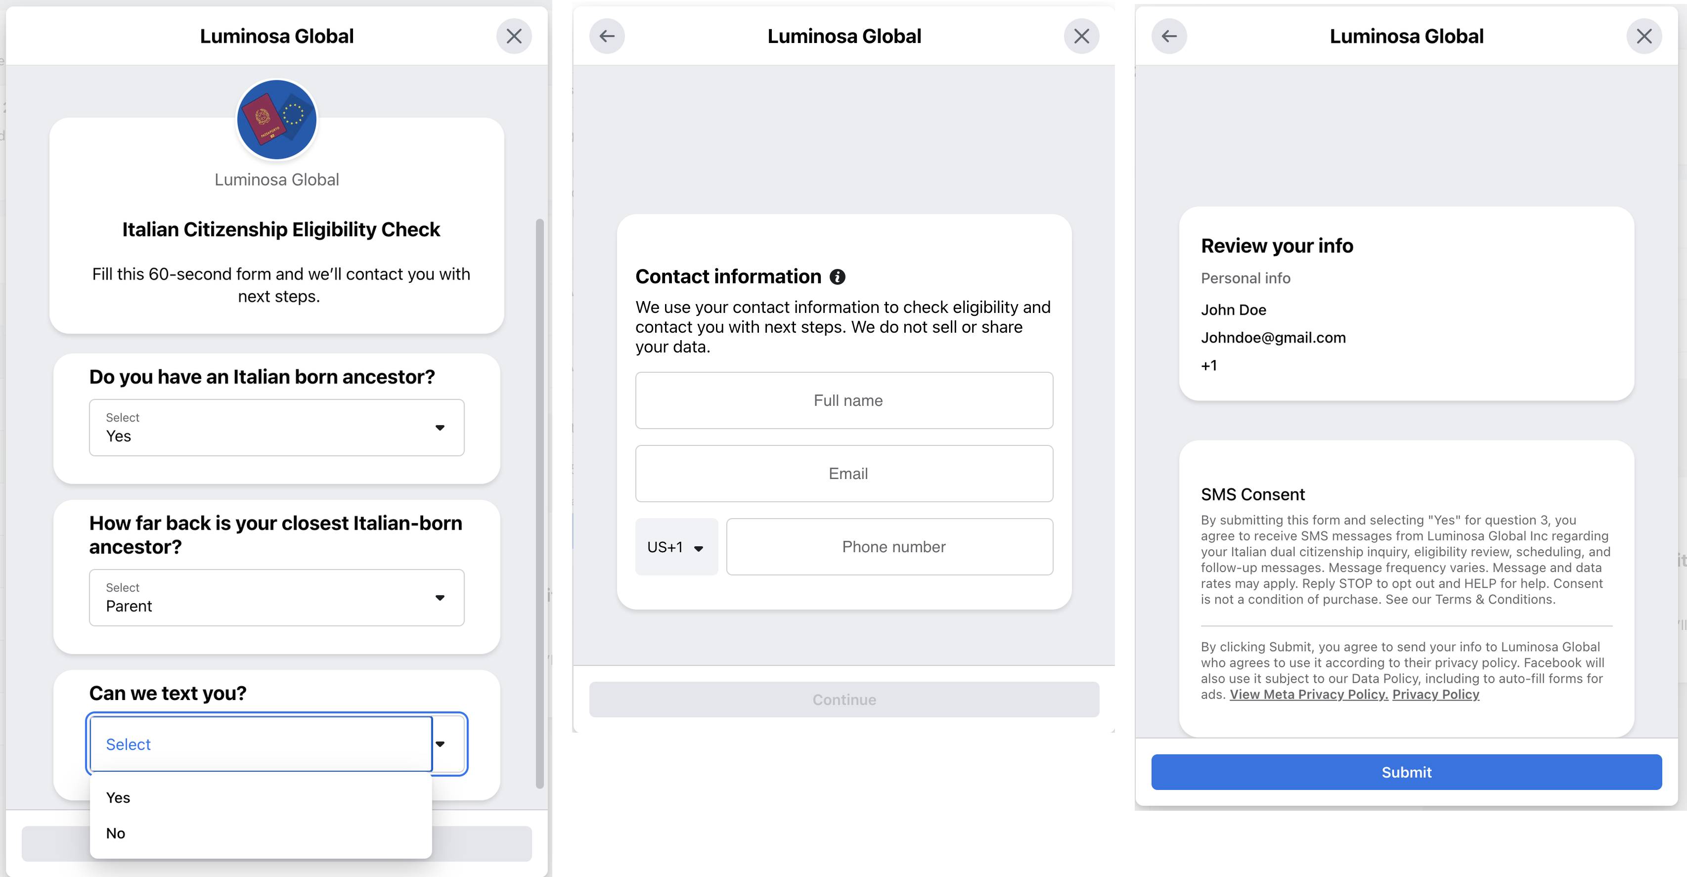Viewport: 1687px width, 877px height.
Task: Click the caret of the text-you dropdown
Action: point(440,744)
